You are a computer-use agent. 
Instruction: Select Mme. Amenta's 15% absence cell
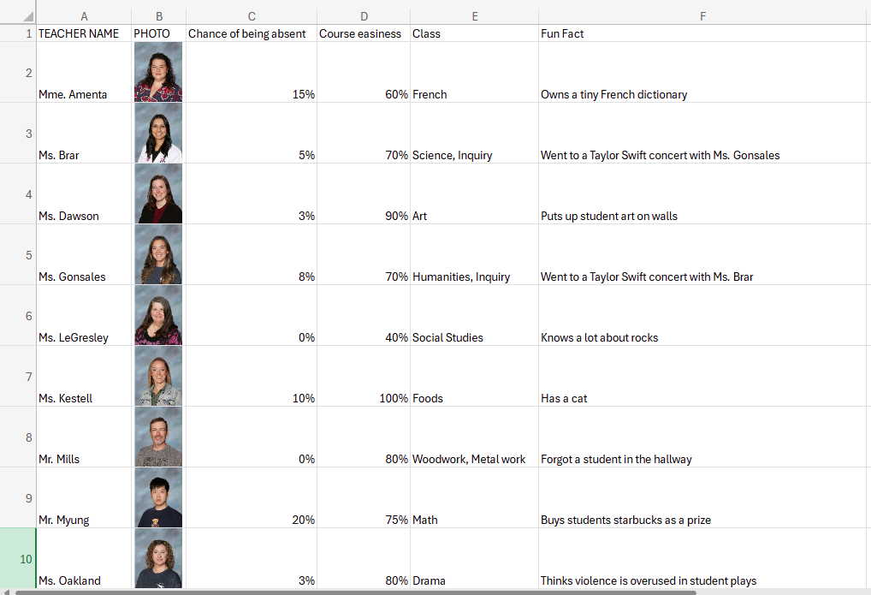(x=252, y=72)
